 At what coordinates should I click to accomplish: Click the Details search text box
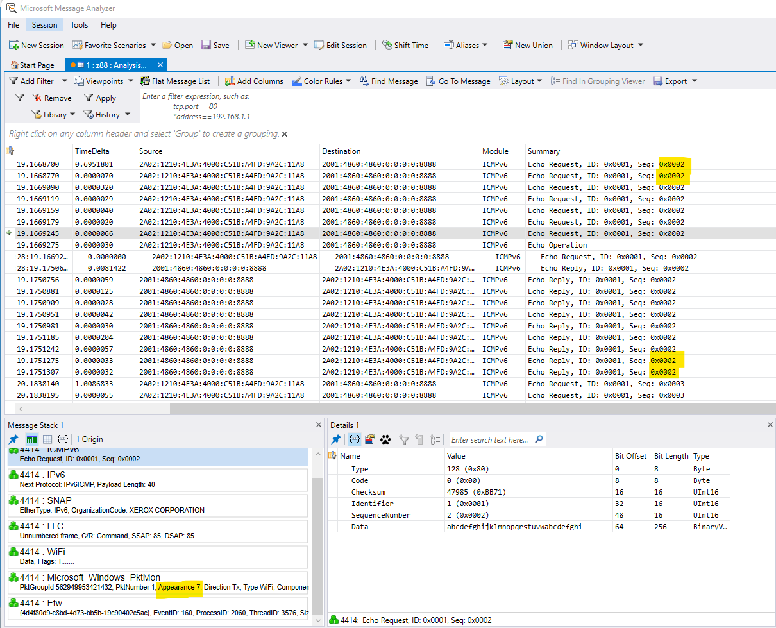(491, 439)
